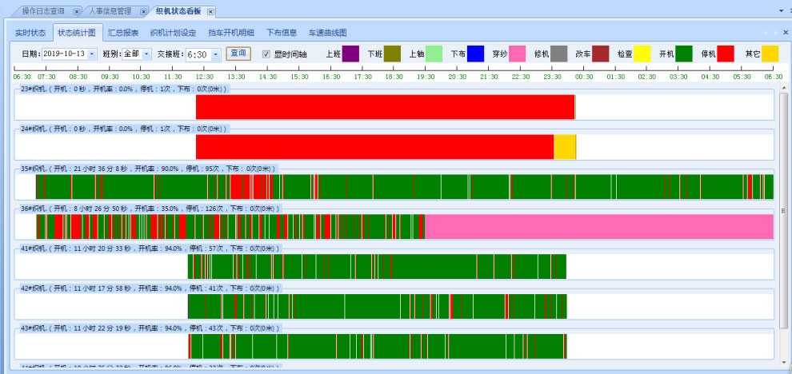The image size is (792, 374).
Task: Close the 操作日志查询 tab
Action: click(x=76, y=11)
